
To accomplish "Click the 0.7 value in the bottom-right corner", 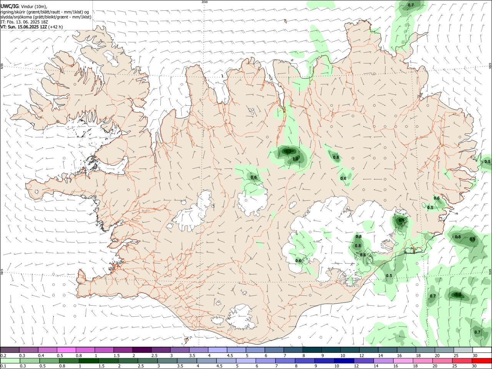I will (477, 332).
